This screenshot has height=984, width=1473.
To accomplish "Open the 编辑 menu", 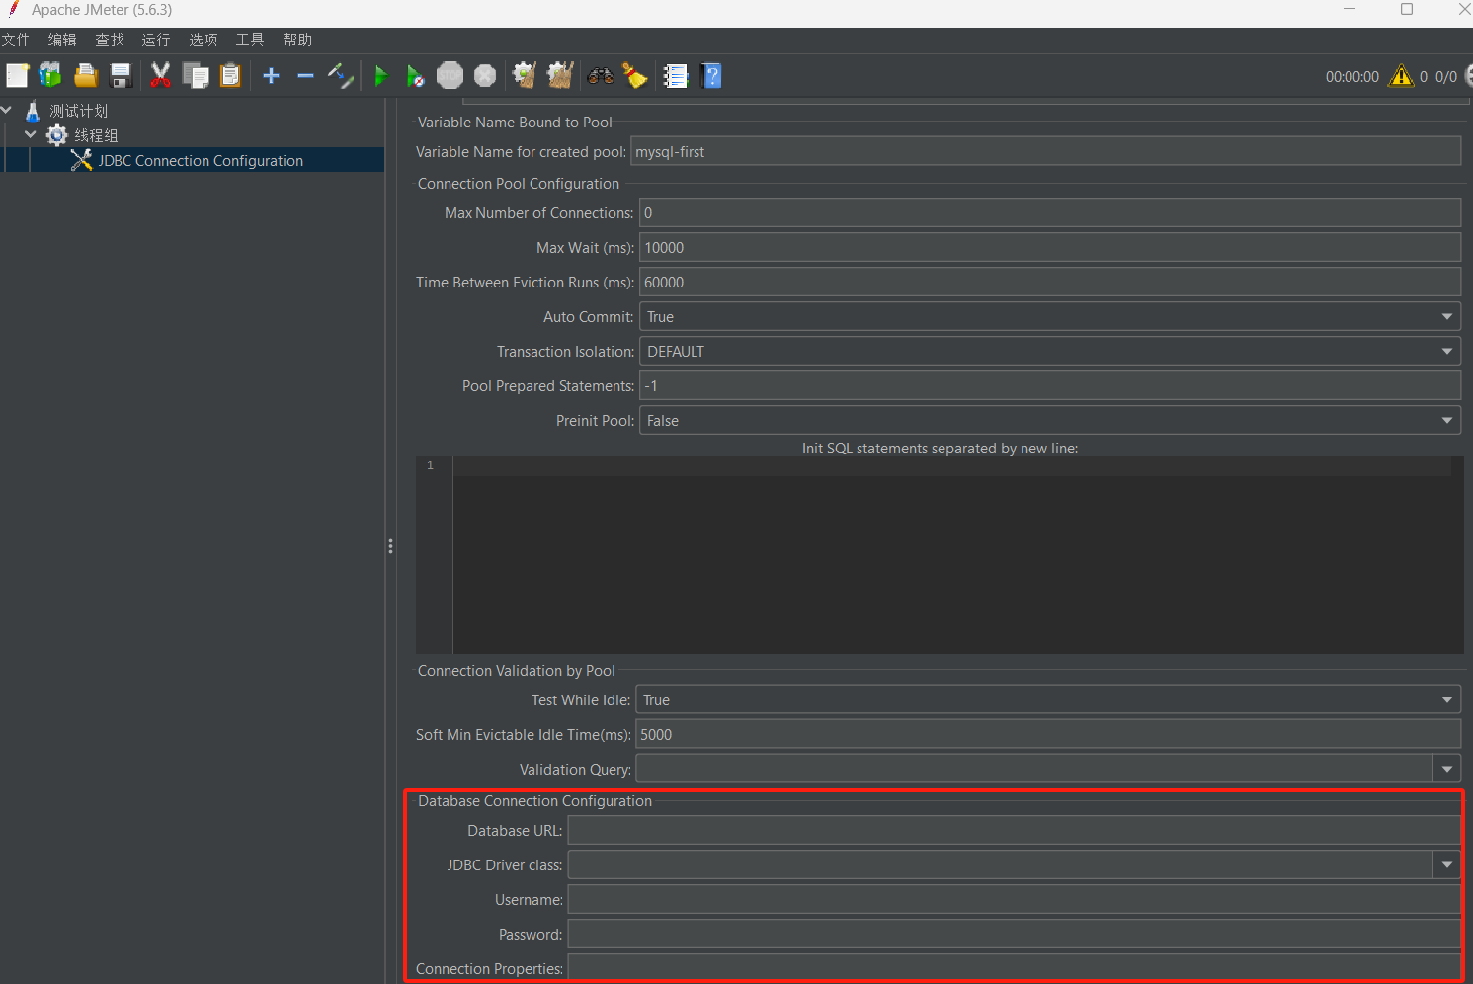I will click(62, 40).
